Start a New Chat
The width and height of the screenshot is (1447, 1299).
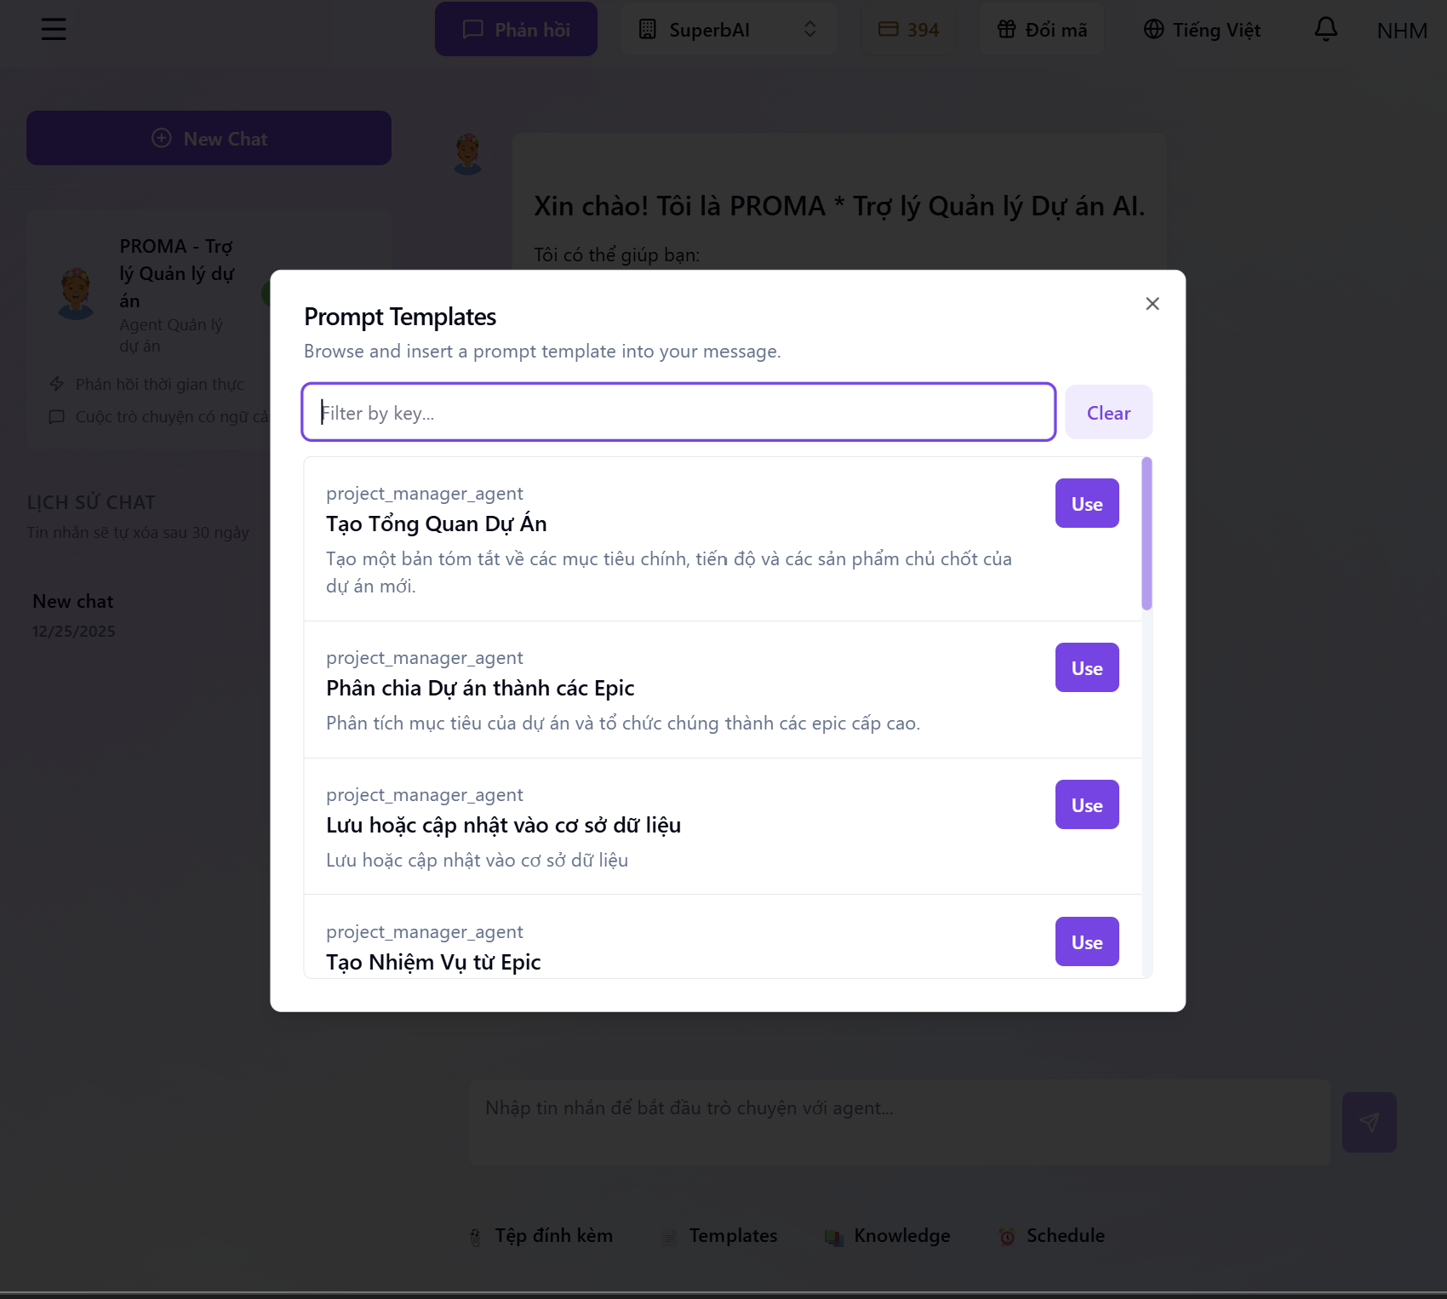point(209,138)
